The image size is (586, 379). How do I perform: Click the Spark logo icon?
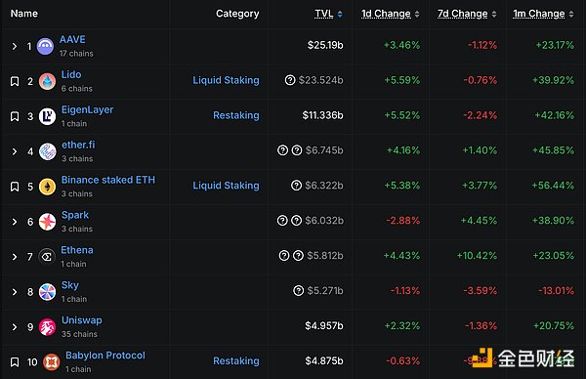coord(48,222)
